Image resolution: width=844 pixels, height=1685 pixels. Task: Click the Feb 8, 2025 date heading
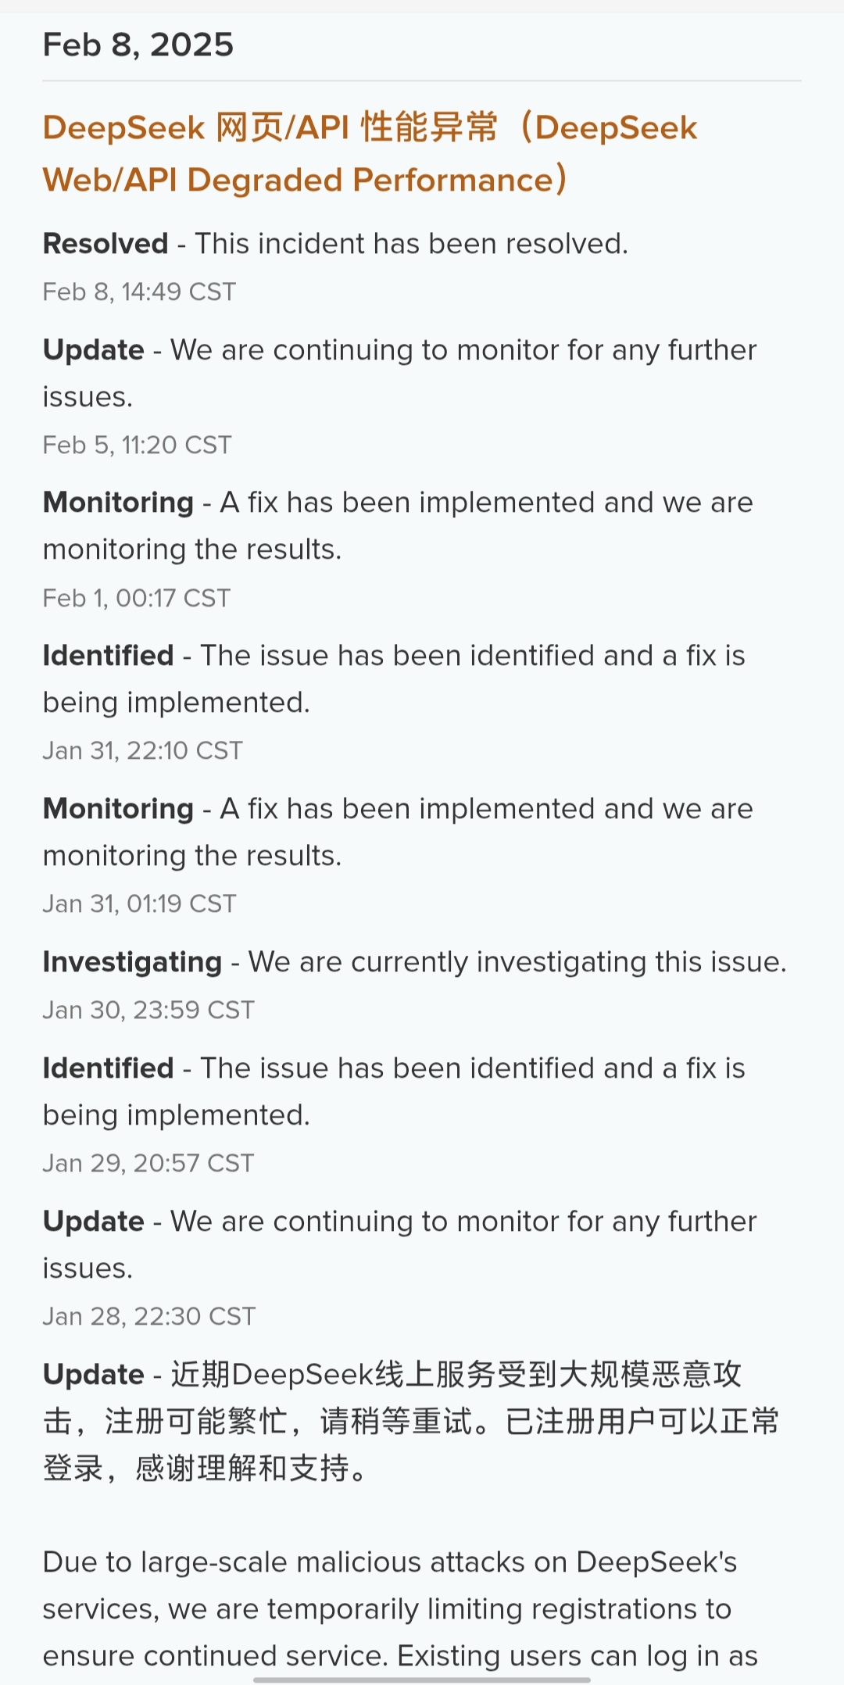pyautogui.click(x=138, y=45)
